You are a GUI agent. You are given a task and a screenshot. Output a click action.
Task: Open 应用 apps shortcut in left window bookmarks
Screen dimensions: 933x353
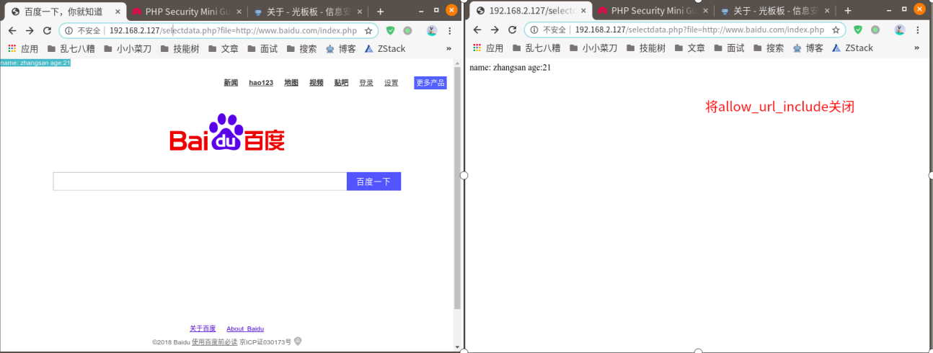23,48
